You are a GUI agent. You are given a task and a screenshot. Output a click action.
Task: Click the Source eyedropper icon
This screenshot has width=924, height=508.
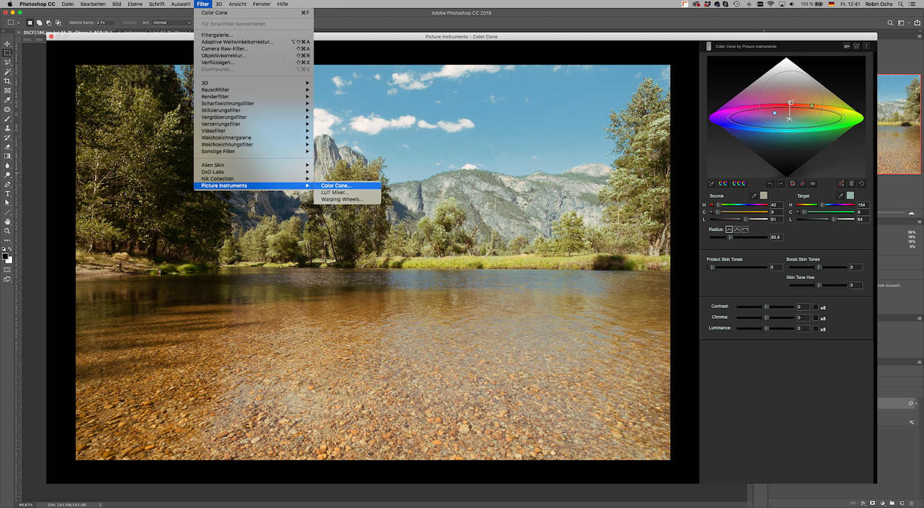754,195
